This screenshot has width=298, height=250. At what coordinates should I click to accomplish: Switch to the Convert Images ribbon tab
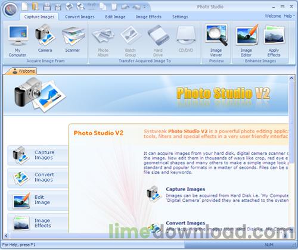(80, 17)
